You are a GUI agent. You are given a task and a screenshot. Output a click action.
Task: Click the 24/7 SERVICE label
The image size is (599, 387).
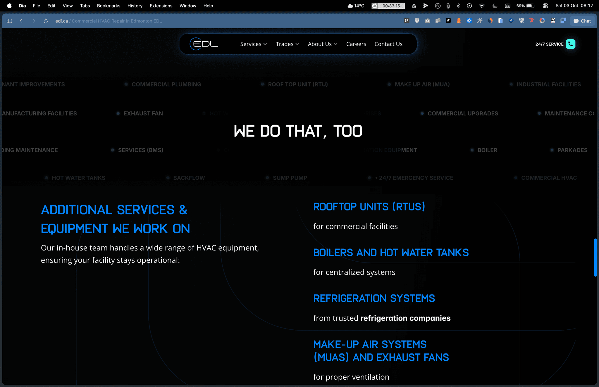point(549,44)
